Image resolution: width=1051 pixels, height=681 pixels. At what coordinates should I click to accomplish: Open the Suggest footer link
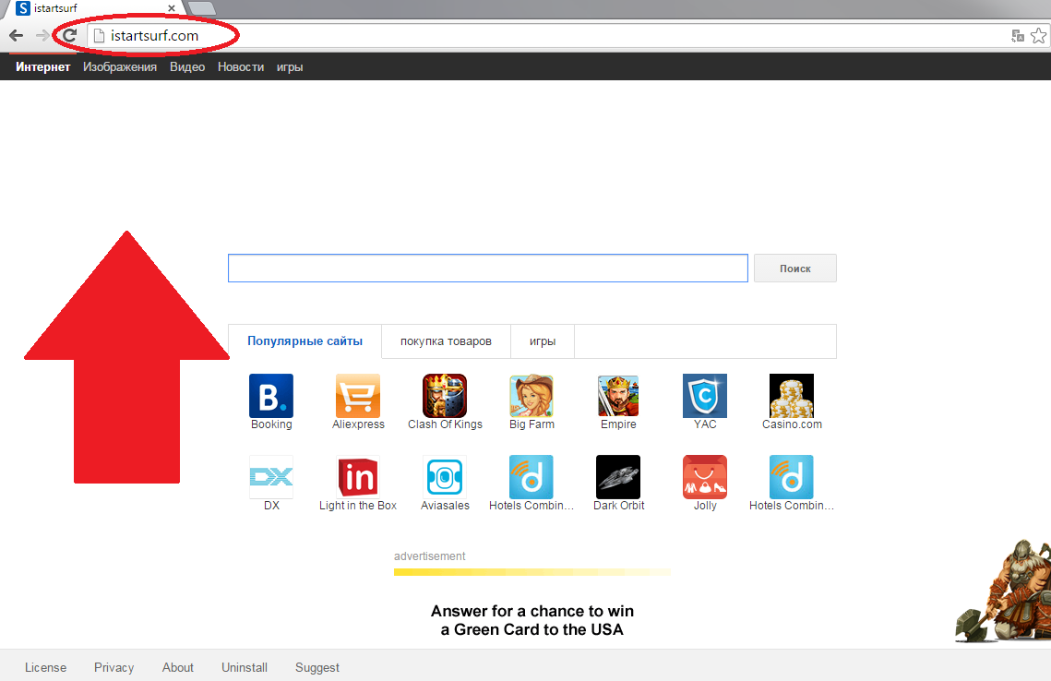coord(317,667)
